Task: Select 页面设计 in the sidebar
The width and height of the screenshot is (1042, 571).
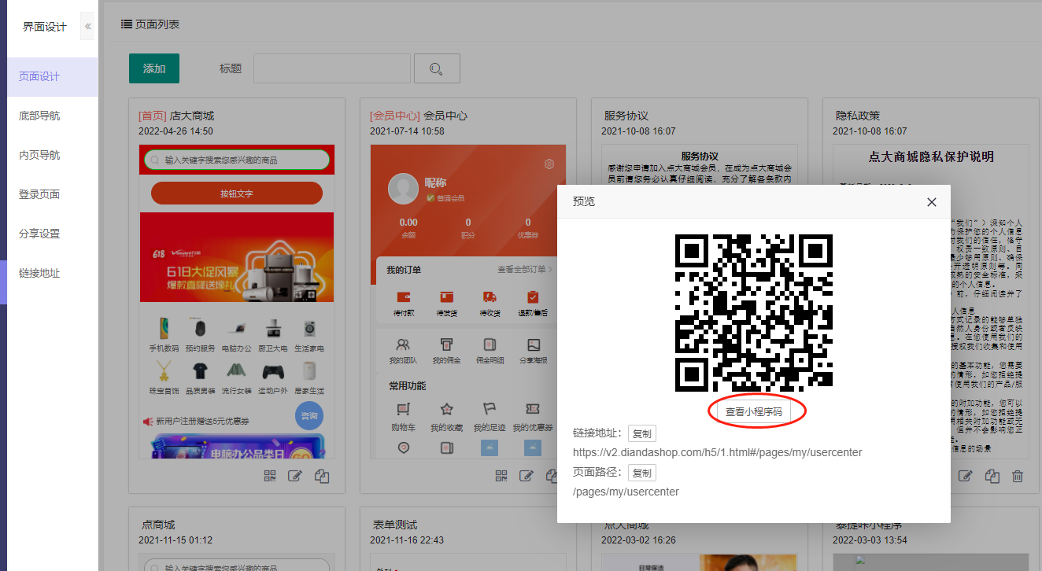Action: point(39,76)
